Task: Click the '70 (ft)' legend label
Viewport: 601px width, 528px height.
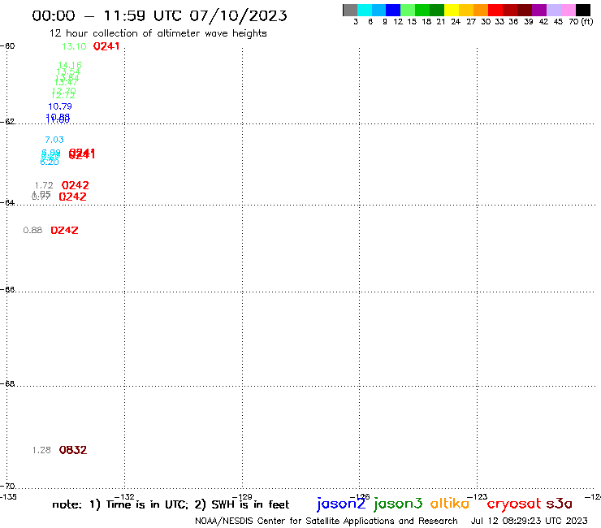Action: coord(581,22)
